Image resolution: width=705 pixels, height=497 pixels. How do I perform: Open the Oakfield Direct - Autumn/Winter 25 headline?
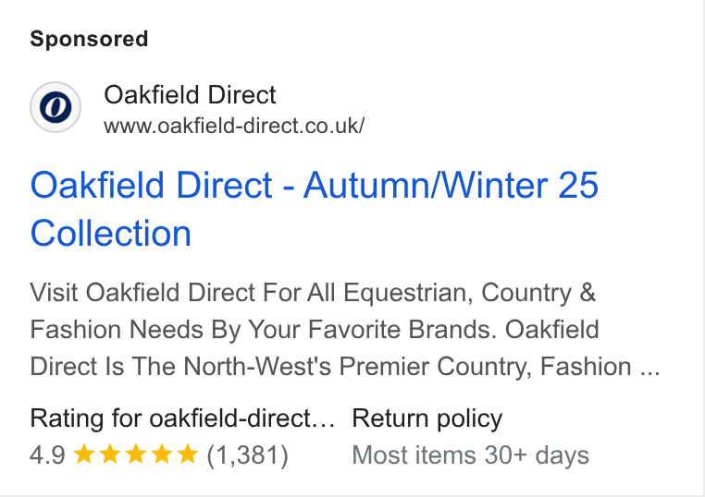315,185
